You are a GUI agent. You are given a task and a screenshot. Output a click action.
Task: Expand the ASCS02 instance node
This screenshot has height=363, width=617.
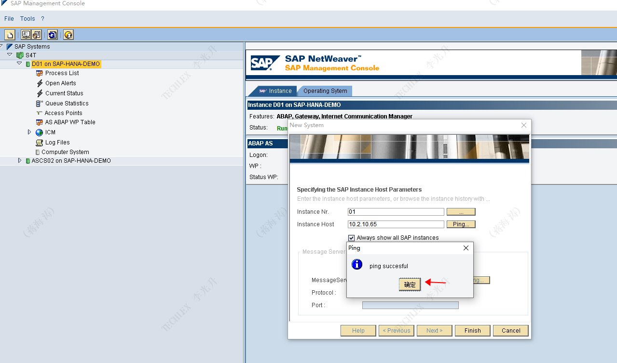coord(20,160)
